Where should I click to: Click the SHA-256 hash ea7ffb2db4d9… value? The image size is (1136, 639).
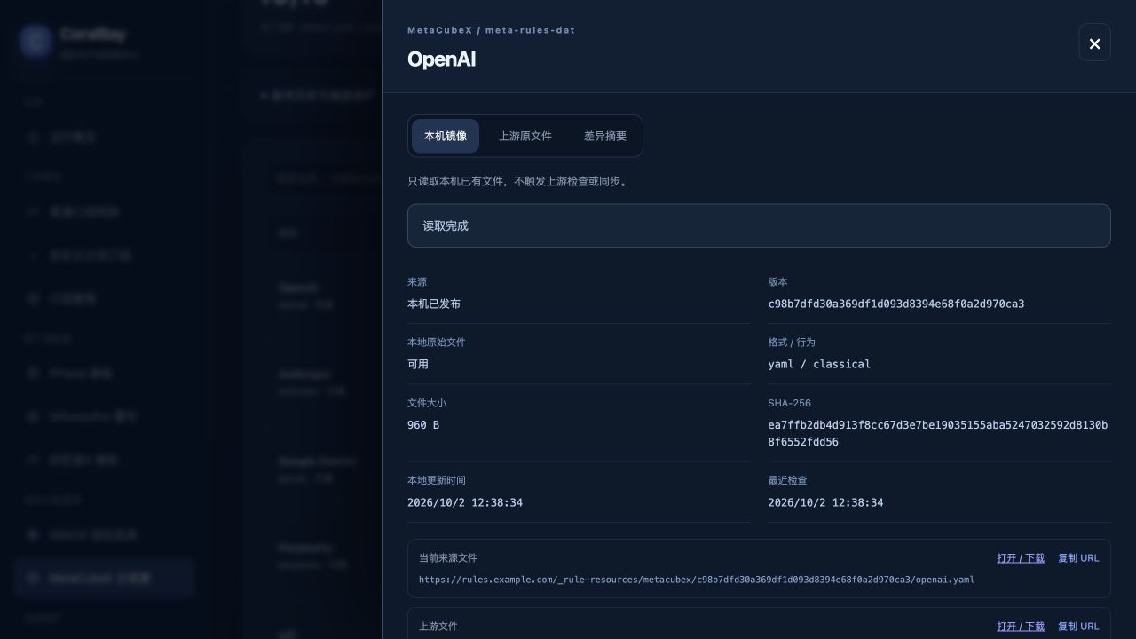pos(938,433)
